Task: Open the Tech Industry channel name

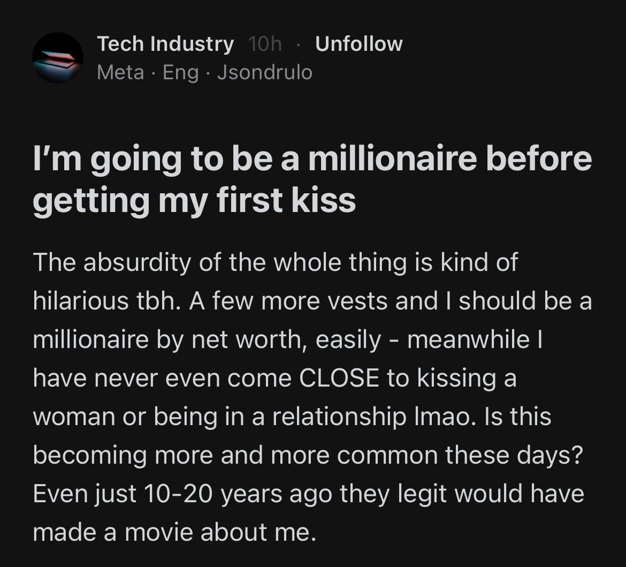Action: tap(165, 44)
